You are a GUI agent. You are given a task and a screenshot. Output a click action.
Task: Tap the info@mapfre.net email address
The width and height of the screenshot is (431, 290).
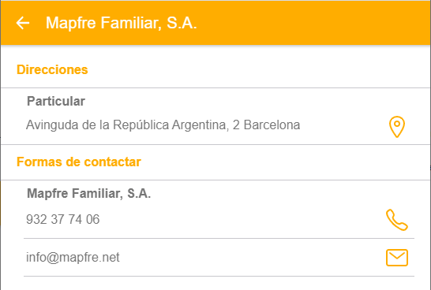[73, 258]
